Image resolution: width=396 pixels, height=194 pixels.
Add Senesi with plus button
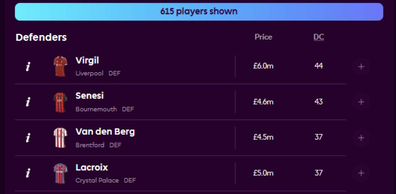click(x=361, y=102)
